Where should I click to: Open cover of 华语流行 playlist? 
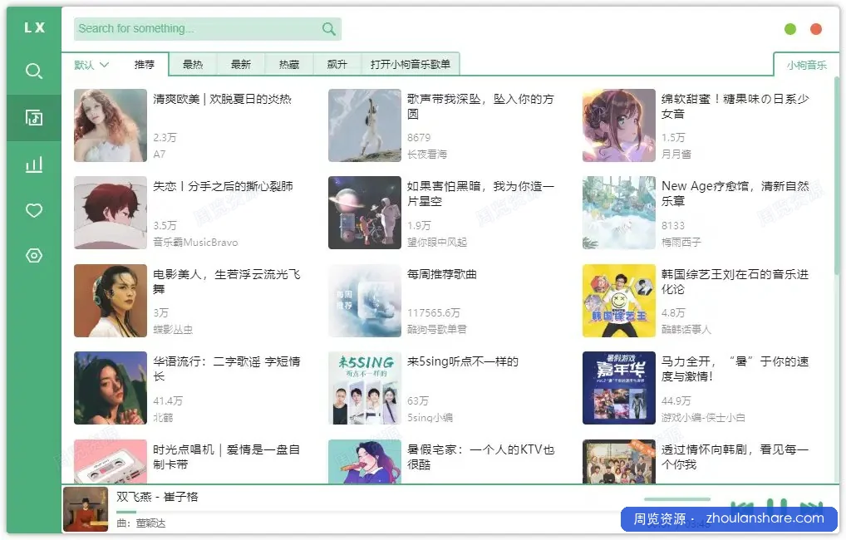pos(110,388)
